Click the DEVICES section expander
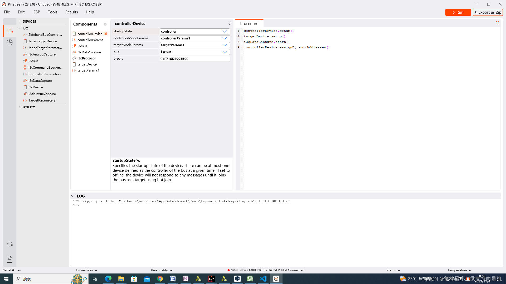Screen dimensions: 506x284 (20, 21)
